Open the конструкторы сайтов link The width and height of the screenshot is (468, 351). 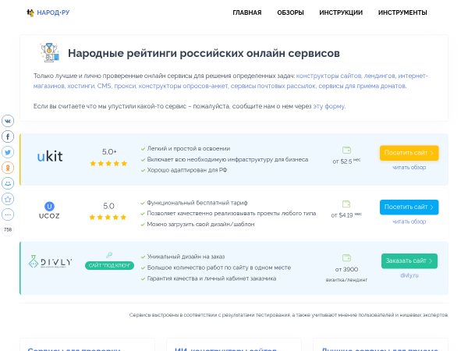point(328,76)
